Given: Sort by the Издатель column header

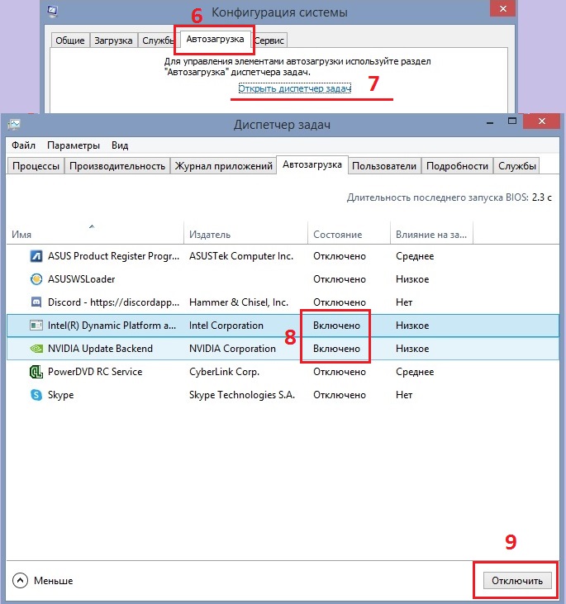Looking at the screenshot, I should tap(246, 234).
